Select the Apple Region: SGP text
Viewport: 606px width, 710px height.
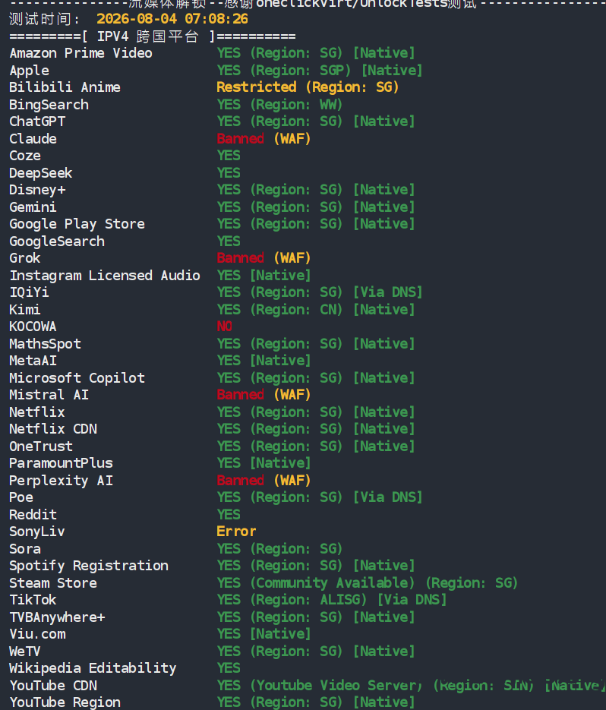pyautogui.click(x=301, y=70)
